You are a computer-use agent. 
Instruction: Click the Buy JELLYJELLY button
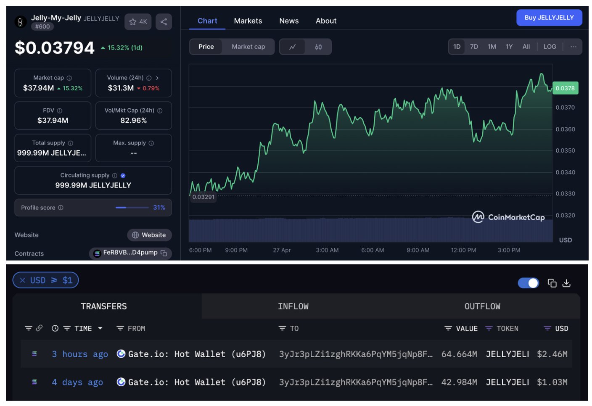[x=549, y=18]
